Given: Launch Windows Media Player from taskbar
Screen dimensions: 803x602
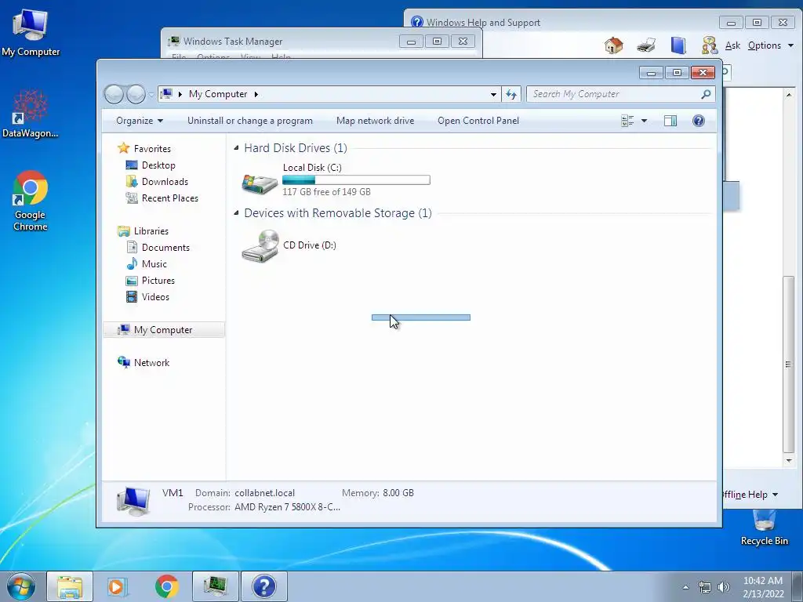Looking at the screenshot, I should pos(118,586).
